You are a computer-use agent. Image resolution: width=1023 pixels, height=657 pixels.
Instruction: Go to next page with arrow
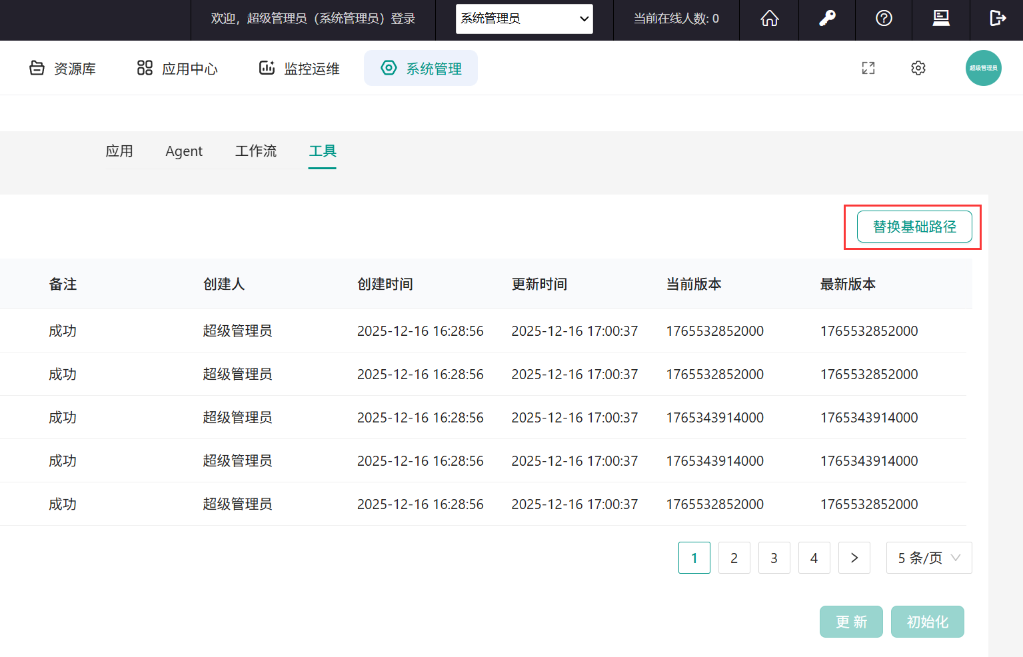854,558
